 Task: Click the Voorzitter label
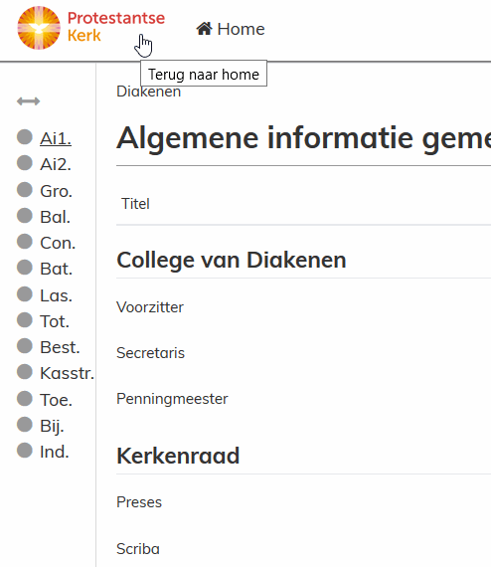[x=150, y=307]
